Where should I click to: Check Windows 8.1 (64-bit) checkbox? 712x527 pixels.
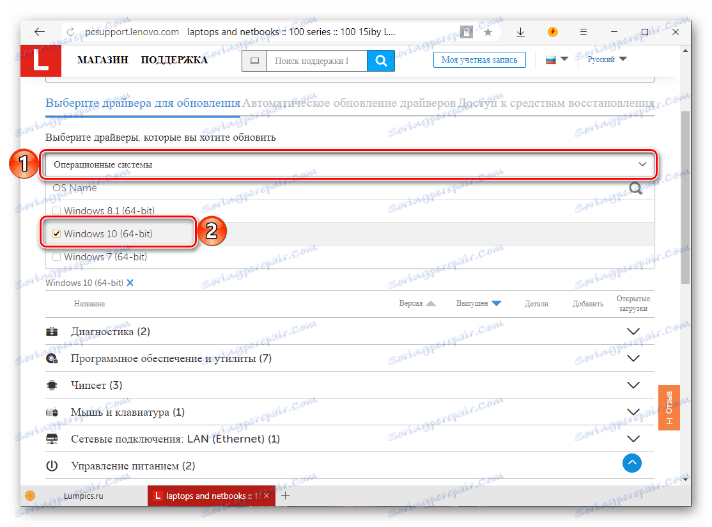point(56,211)
